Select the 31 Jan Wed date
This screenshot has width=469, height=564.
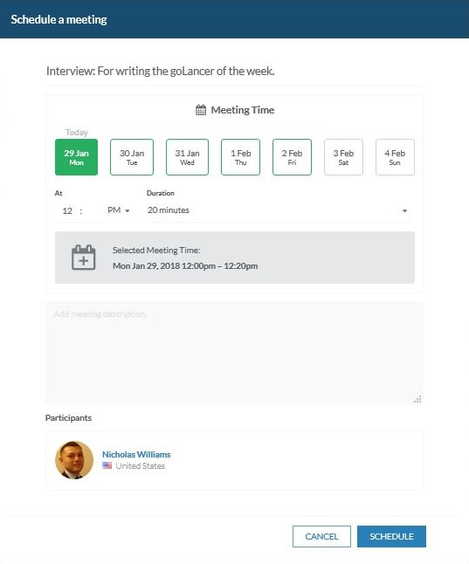pos(187,157)
